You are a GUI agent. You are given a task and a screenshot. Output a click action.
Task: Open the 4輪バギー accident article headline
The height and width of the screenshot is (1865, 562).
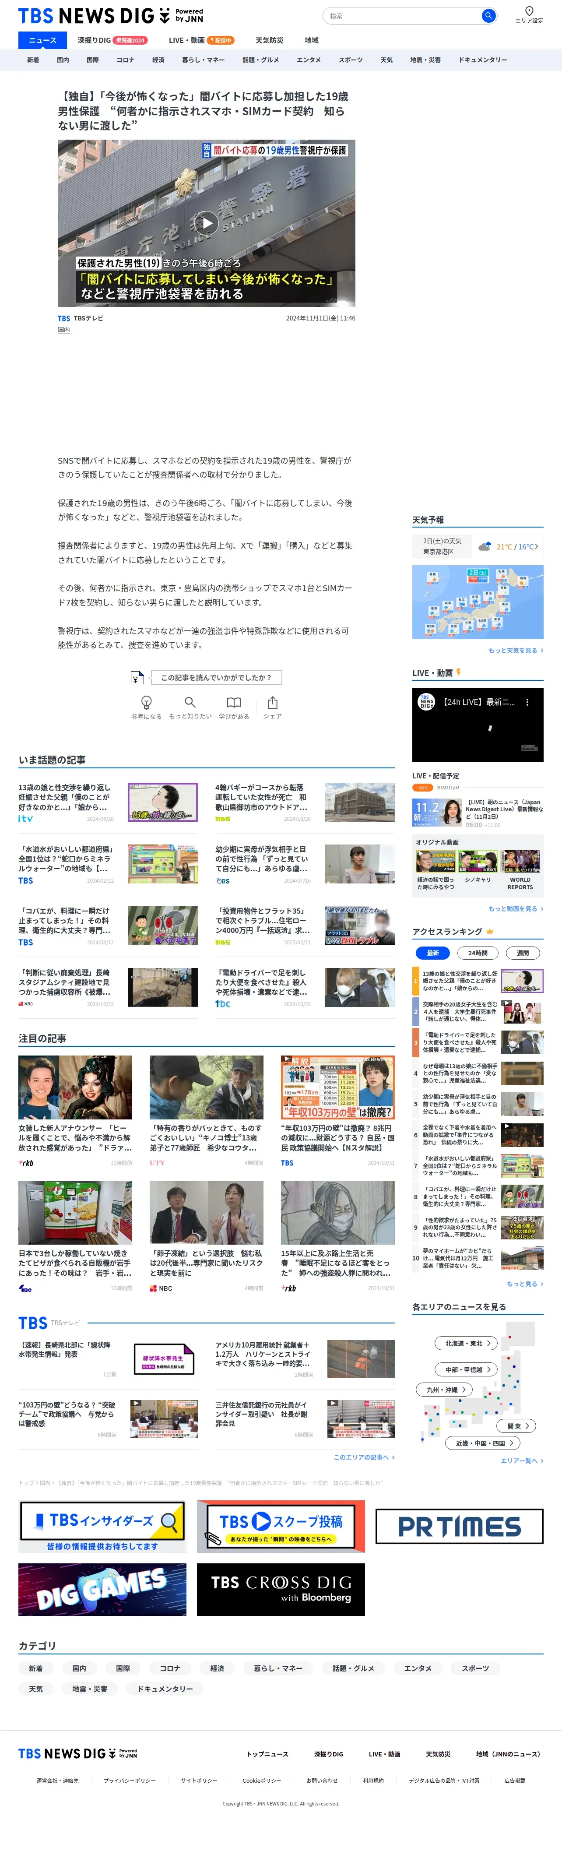[x=261, y=797]
